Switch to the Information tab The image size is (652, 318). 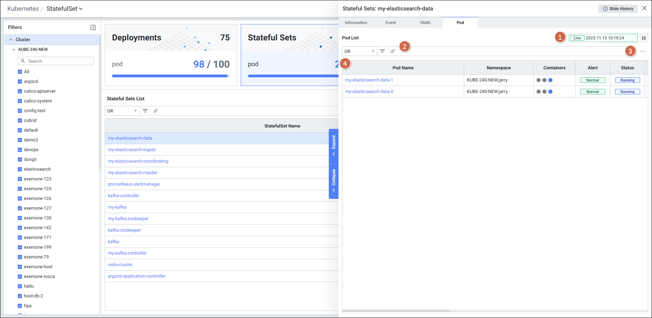coord(356,23)
